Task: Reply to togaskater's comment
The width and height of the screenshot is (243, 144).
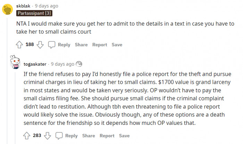Action: click(71, 136)
